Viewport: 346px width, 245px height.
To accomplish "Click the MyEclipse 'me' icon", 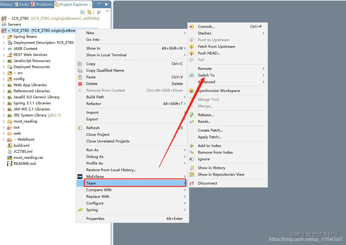I will click(80, 176).
